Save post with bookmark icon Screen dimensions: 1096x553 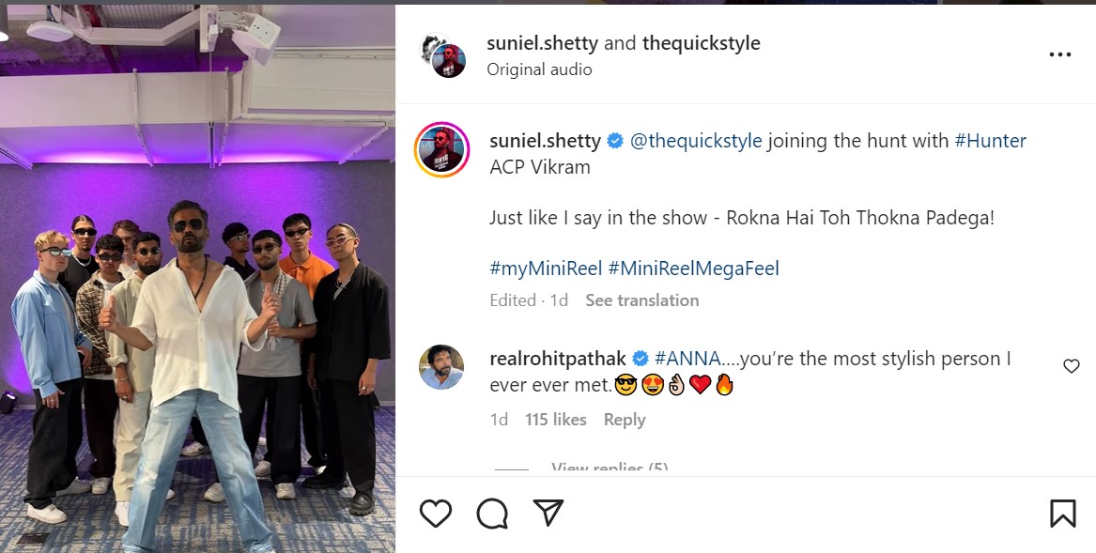tap(1062, 513)
